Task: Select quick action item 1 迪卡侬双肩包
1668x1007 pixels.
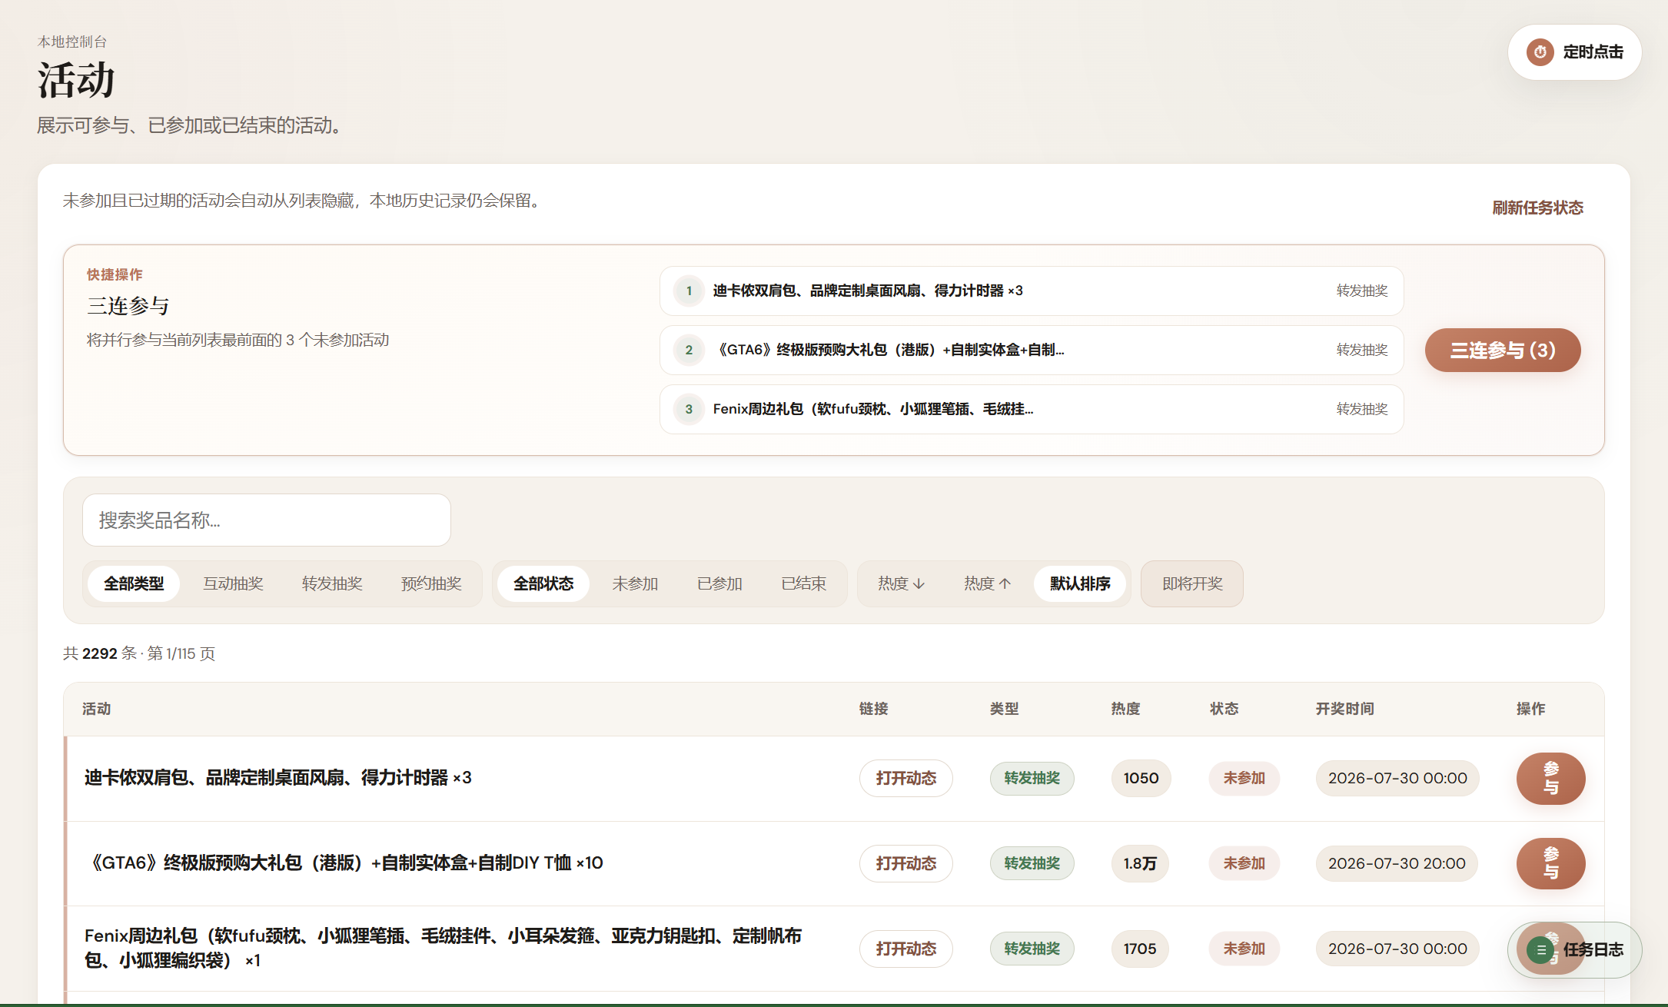Action: tap(1032, 291)
